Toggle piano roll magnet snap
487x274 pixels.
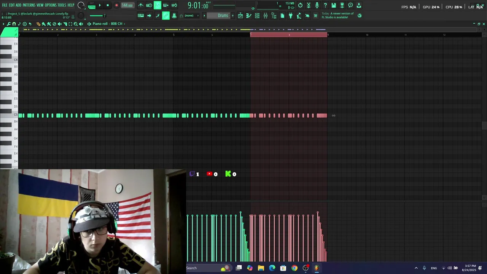coord(14,24)
